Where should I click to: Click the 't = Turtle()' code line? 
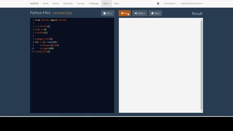pos(43,26)
